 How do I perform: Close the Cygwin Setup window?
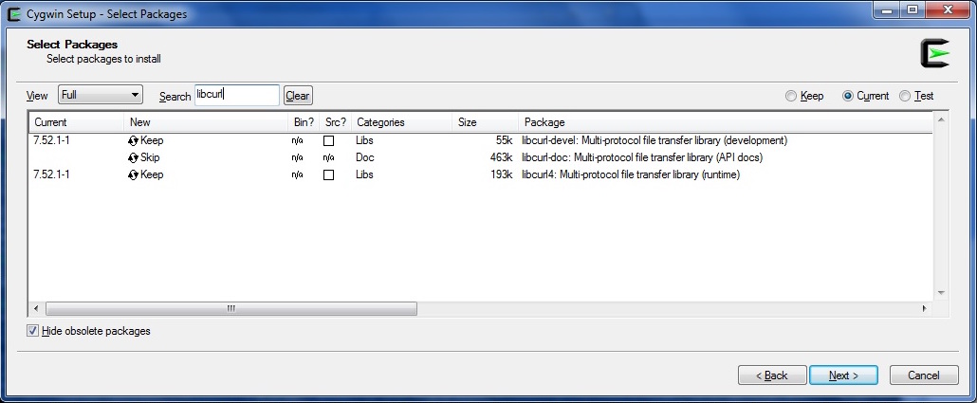948,10
